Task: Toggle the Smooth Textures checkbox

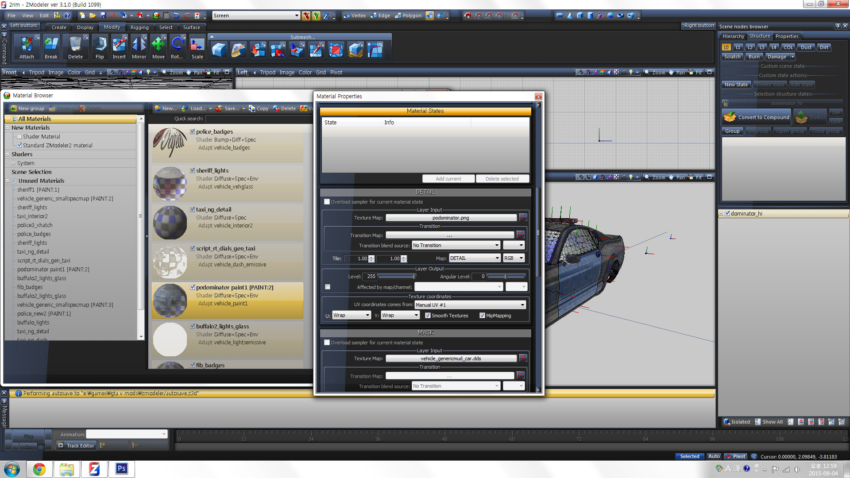Action: 428,316
